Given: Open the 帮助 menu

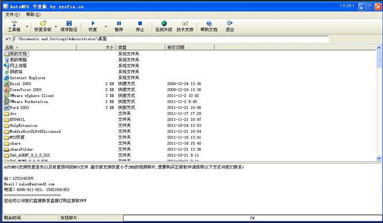Looking at the screenshot, I should coord(33,14).
